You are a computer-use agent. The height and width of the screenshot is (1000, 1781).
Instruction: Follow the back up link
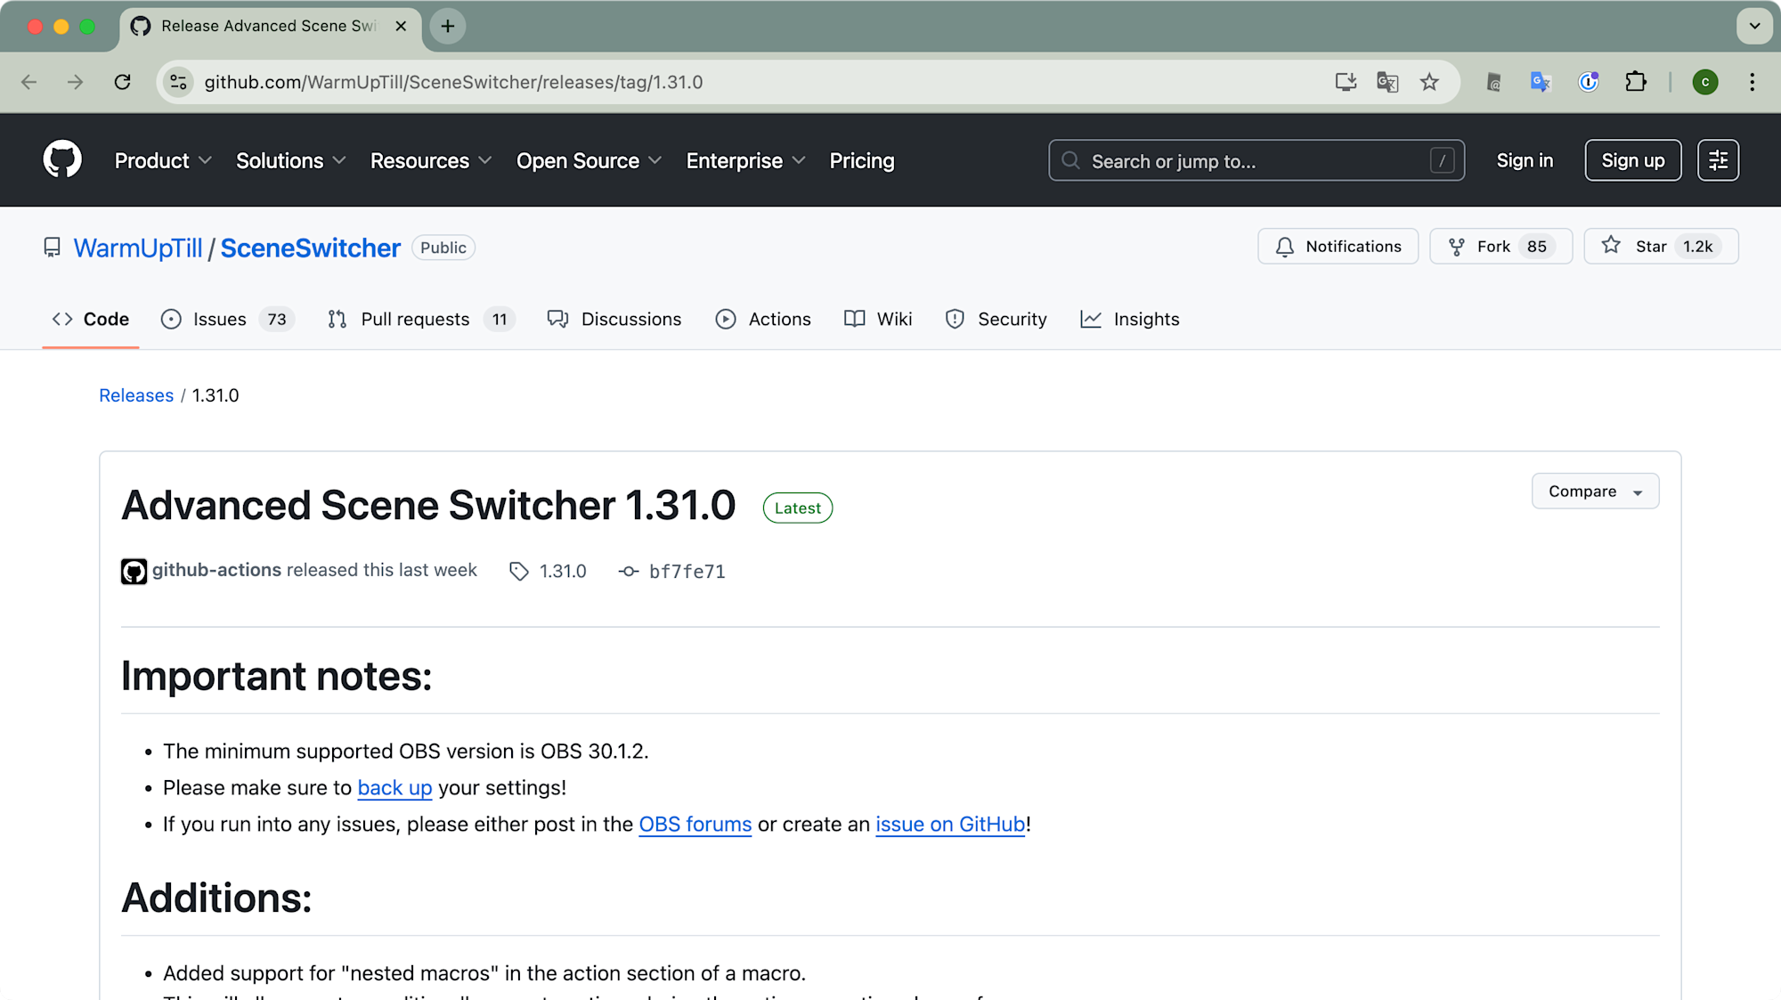pyautogui.click(x=394, y=788)
